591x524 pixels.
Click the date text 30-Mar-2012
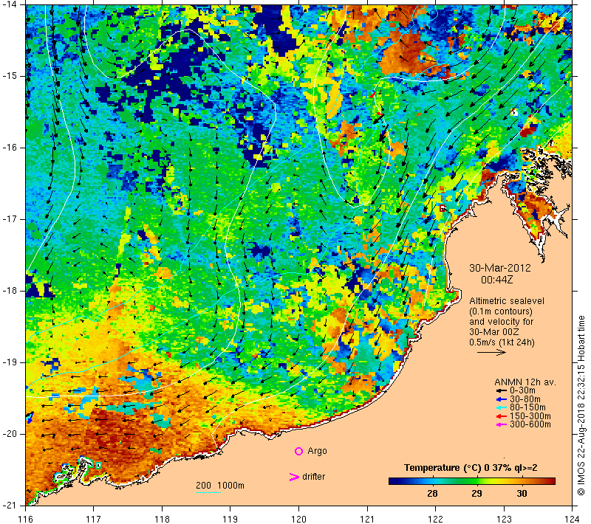click(500, 268)
